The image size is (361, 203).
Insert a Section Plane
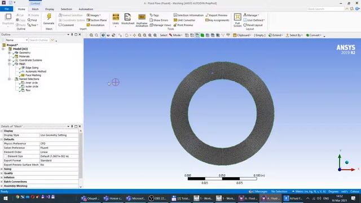[96, 20]
